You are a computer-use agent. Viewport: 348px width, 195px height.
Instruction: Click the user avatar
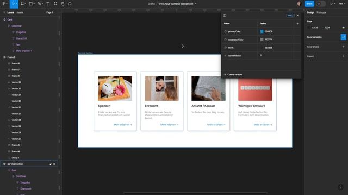pyautogui.click(x=299, y=4)
